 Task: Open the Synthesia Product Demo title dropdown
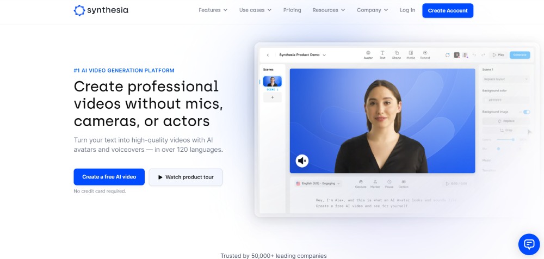pos(302,55)
